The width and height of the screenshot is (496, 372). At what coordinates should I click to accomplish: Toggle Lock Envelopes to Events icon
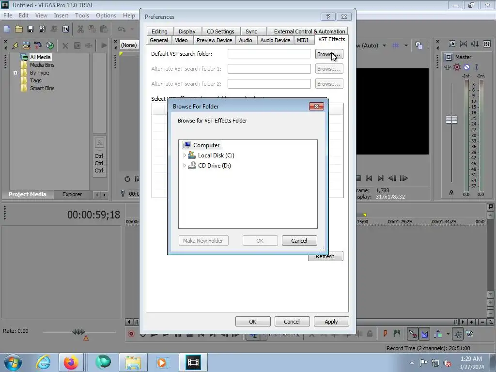(x=458, y=334)
